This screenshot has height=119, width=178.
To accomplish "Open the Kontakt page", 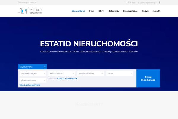I will point(156,11).
